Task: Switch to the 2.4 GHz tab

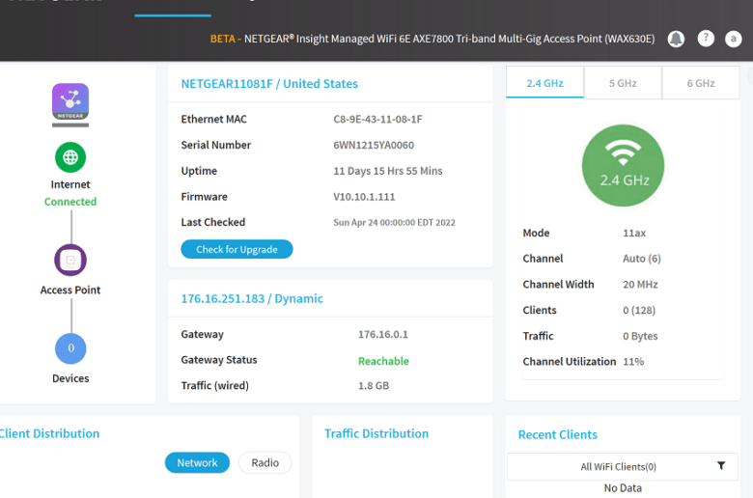Action: [545, 83]
